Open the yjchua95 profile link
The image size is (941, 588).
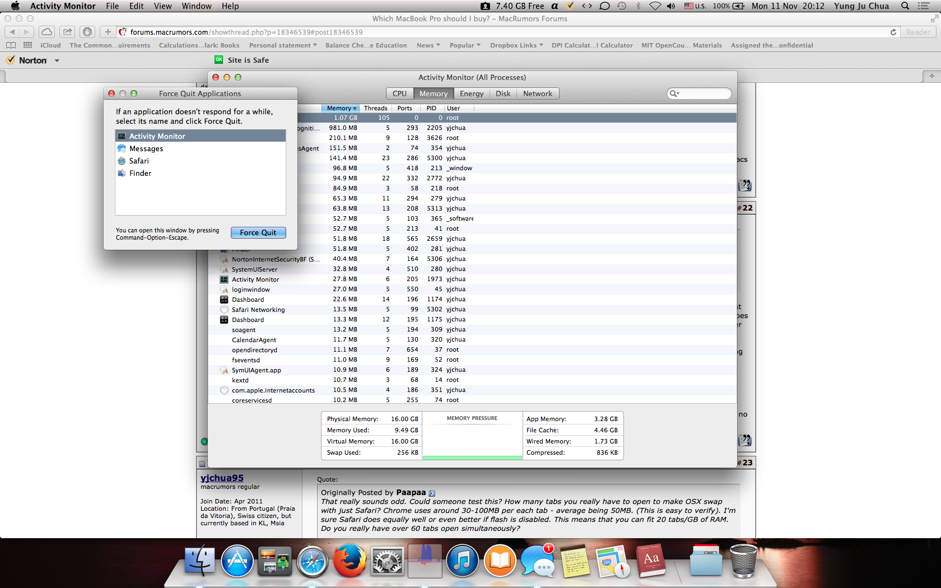(222, 478)
